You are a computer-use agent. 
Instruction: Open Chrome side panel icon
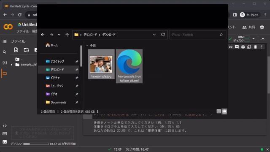235,15
